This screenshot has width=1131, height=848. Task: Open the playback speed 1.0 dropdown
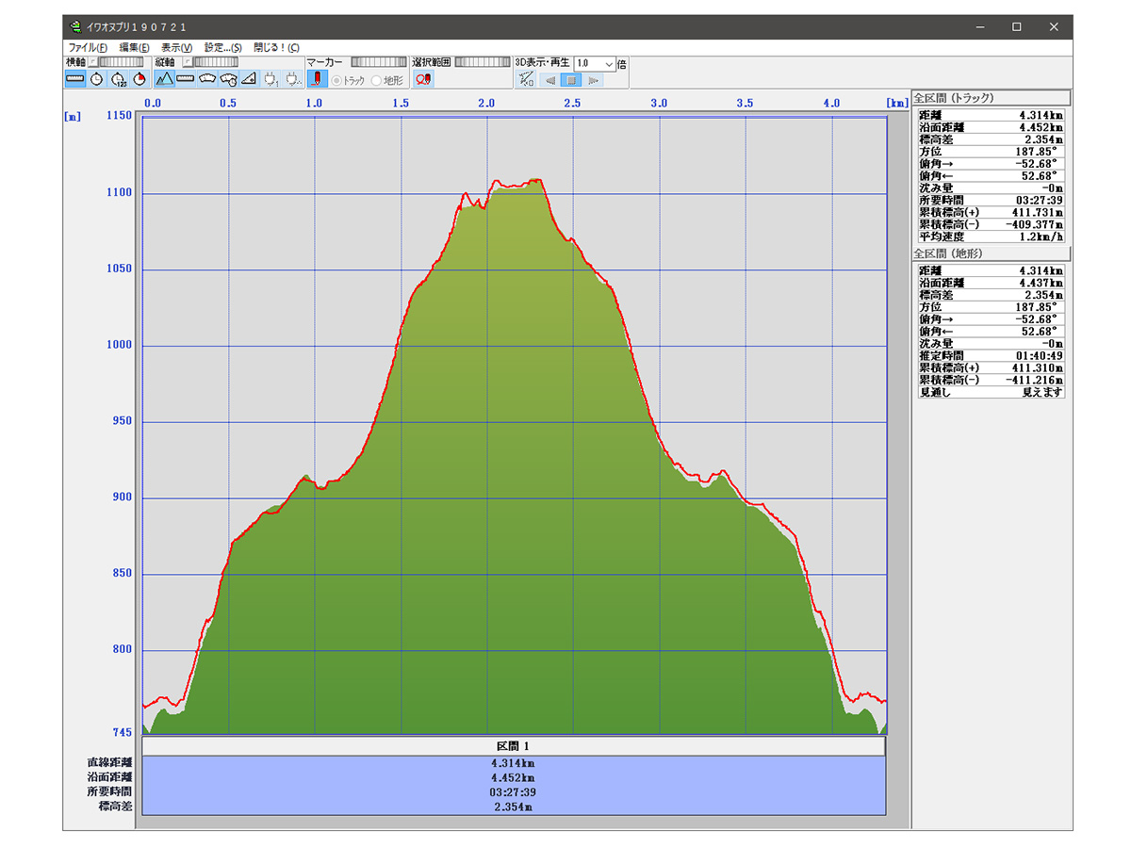tap(609, 63)
